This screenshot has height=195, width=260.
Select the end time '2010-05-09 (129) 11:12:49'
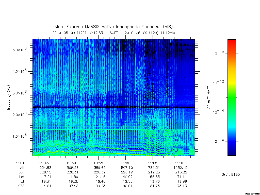[x=150, y=33]
